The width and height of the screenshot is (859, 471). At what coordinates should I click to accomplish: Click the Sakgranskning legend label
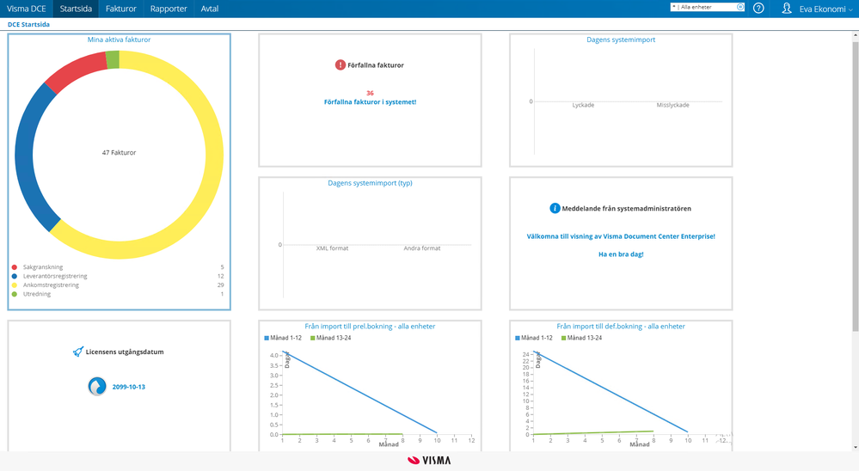43,267
